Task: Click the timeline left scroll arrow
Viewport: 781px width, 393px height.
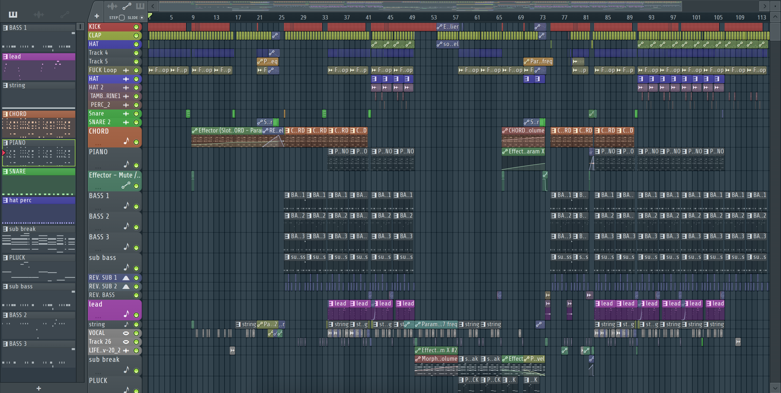Action: [153, 6]
